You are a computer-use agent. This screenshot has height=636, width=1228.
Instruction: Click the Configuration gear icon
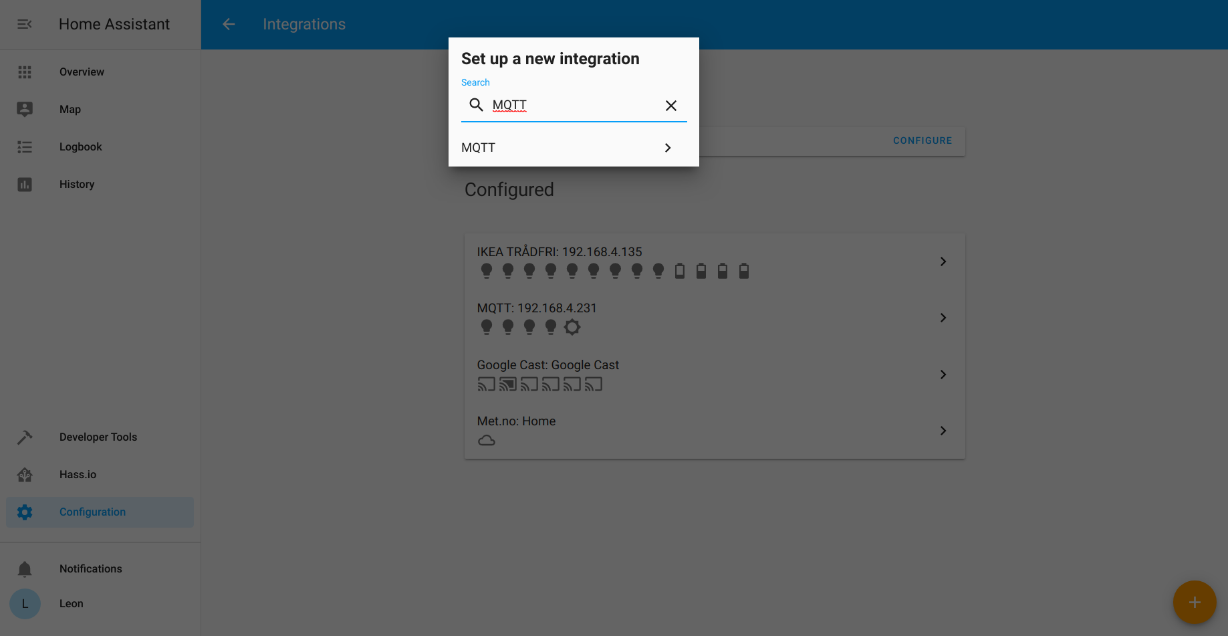[x=25, y=512]
